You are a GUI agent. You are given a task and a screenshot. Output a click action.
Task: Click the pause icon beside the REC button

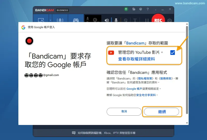coord(147,20)
